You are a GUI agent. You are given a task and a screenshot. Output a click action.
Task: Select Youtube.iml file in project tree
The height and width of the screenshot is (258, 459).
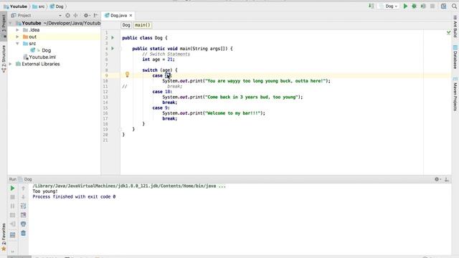(x=42, y=57)
